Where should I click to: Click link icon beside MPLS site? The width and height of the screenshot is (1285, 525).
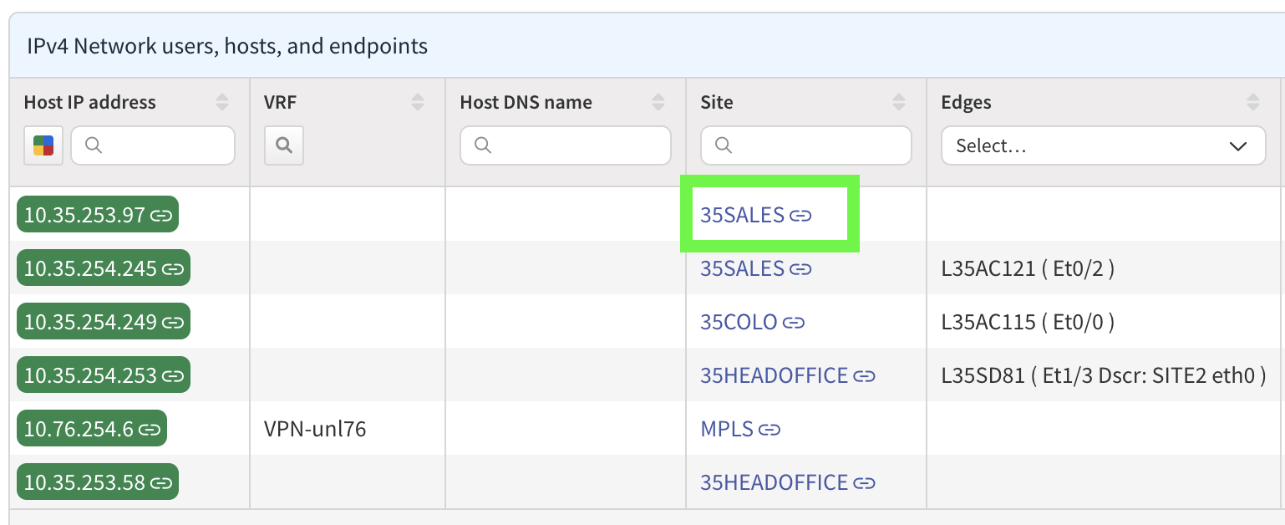769,430
